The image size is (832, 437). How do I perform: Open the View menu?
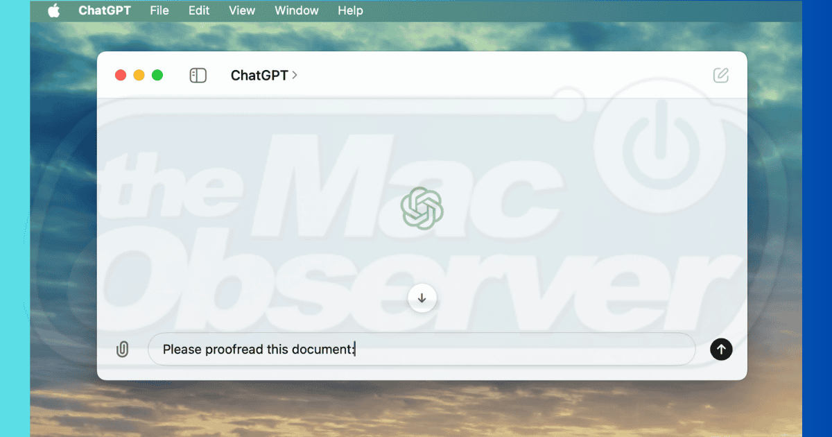pyautogui.click(x=242, y=10)
